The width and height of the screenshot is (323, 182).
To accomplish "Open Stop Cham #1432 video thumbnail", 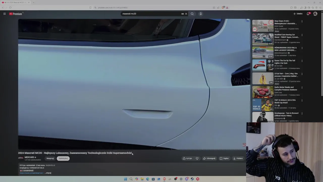I will click(263, 26).
